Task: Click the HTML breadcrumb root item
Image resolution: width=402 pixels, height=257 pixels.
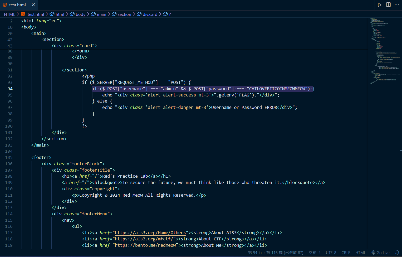Action: [9, 14]
